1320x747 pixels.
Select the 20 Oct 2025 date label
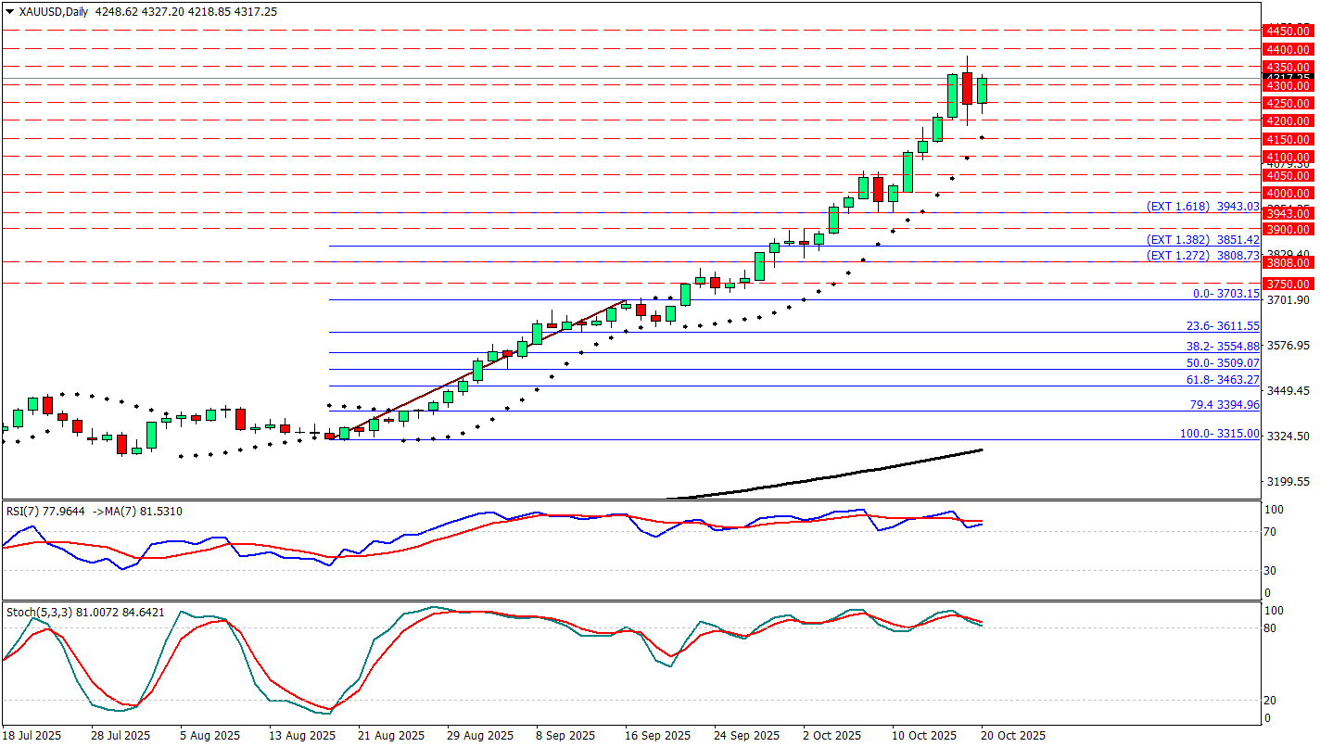click(1013, 736)
